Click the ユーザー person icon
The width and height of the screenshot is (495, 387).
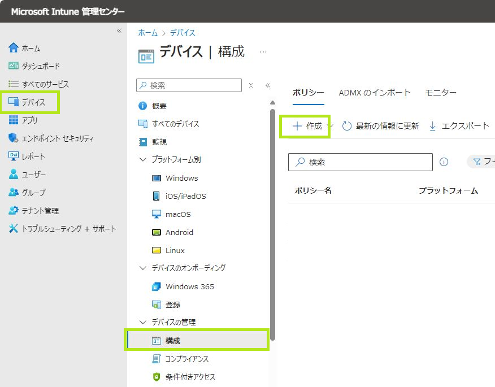coord(13,174)
